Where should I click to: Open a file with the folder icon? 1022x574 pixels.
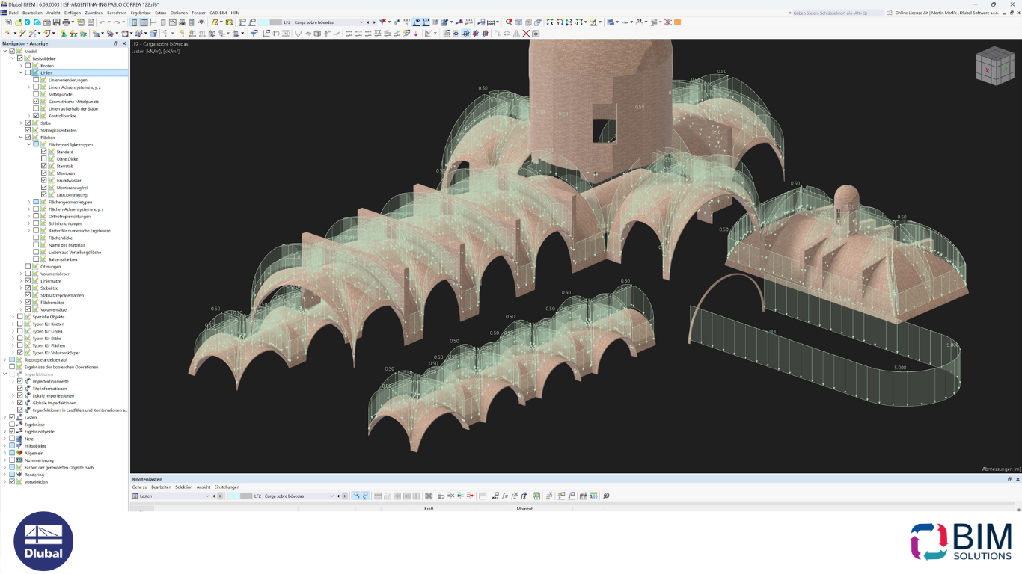point(18,22)
